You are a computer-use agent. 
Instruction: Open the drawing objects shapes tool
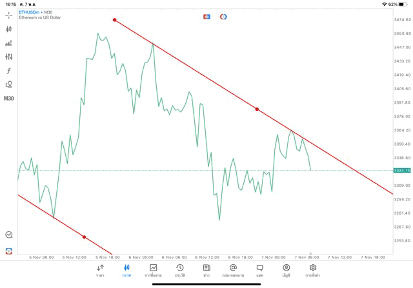tap(9, 84)
